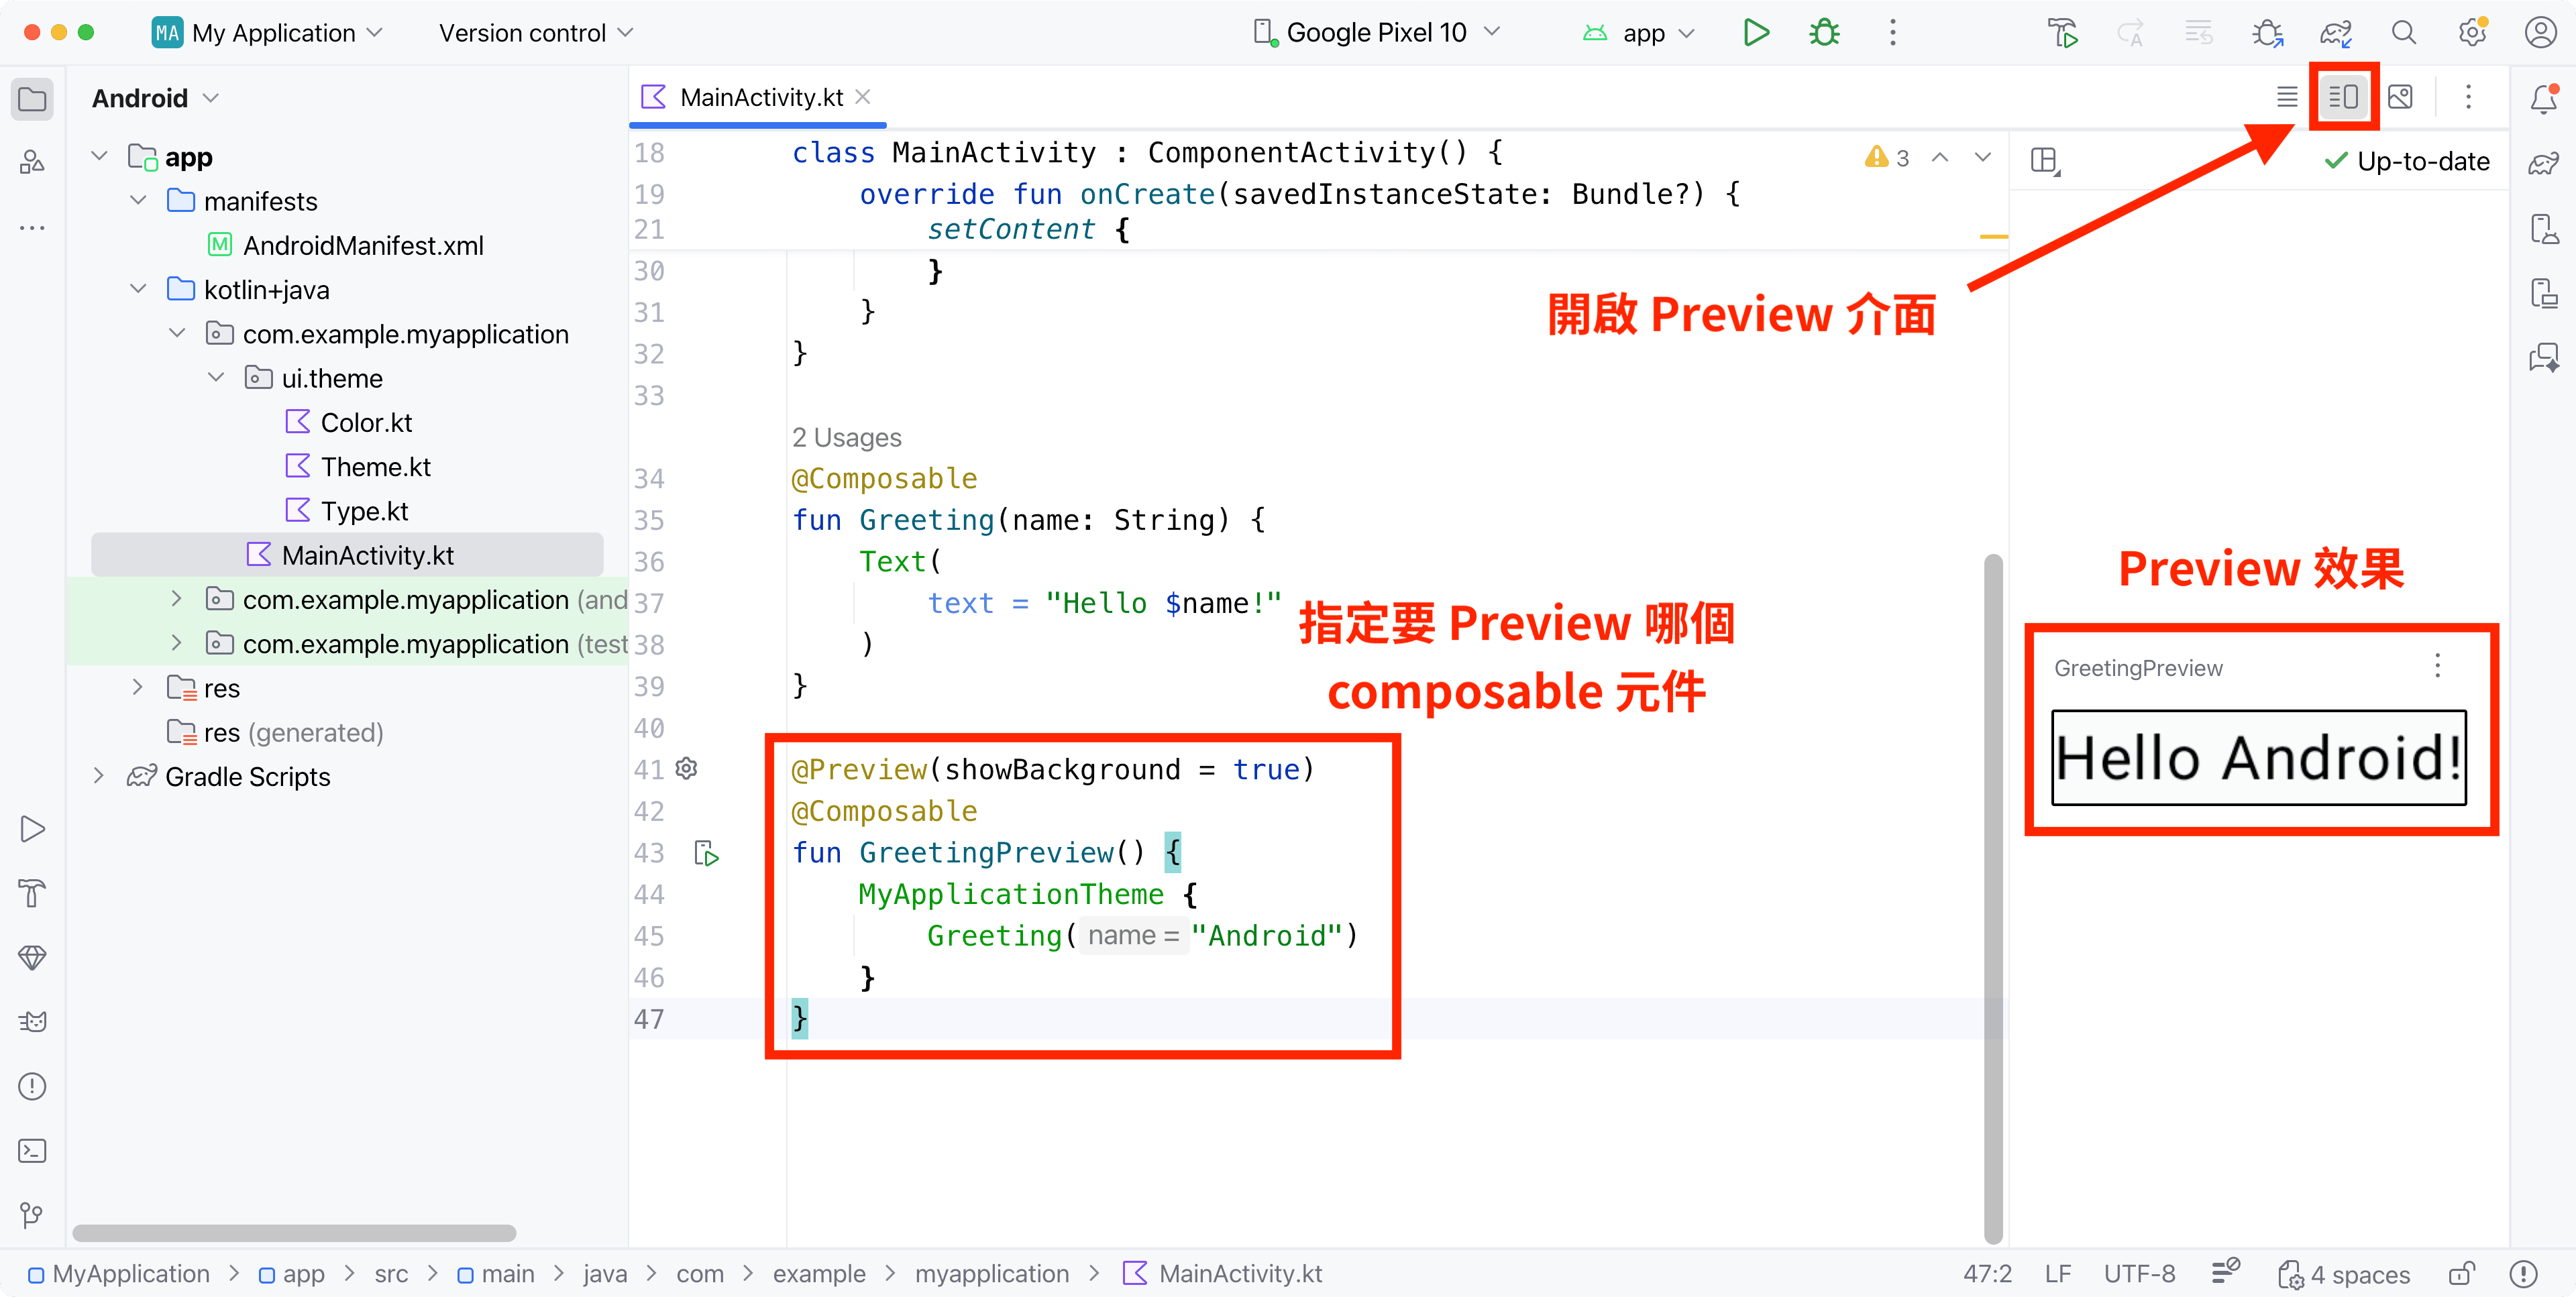This screenshot has width=2576, height=1297.
Task: Click the editor vertical scrollbar
Action: coord(1992,900)
